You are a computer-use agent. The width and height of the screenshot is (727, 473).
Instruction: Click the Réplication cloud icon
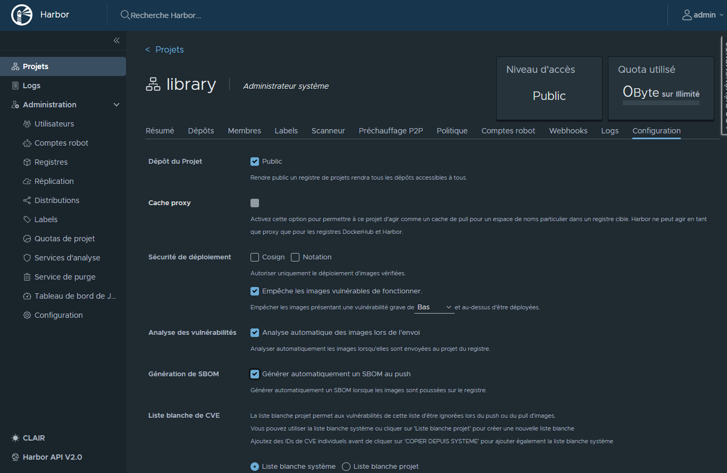coord(27,181)
